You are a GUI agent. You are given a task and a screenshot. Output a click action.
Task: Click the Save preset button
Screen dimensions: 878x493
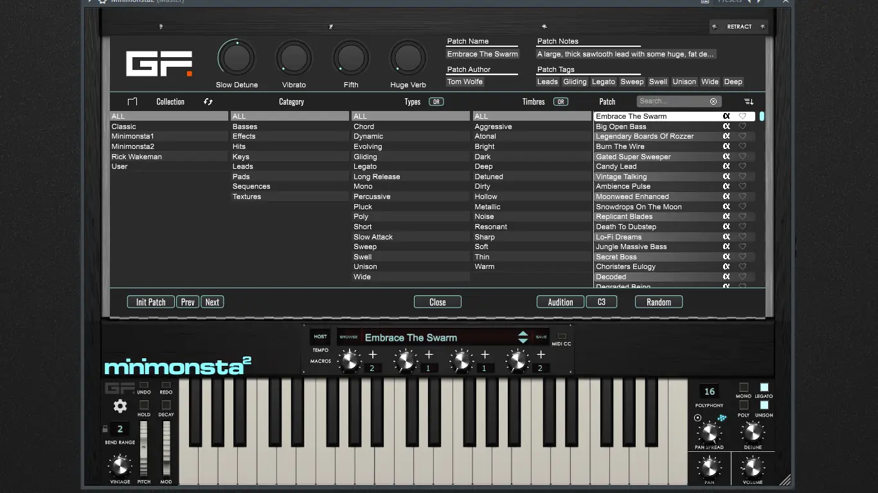[x=541, y=337]
